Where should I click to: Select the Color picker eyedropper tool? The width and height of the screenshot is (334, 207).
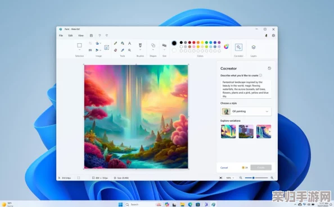pos(123,50)
